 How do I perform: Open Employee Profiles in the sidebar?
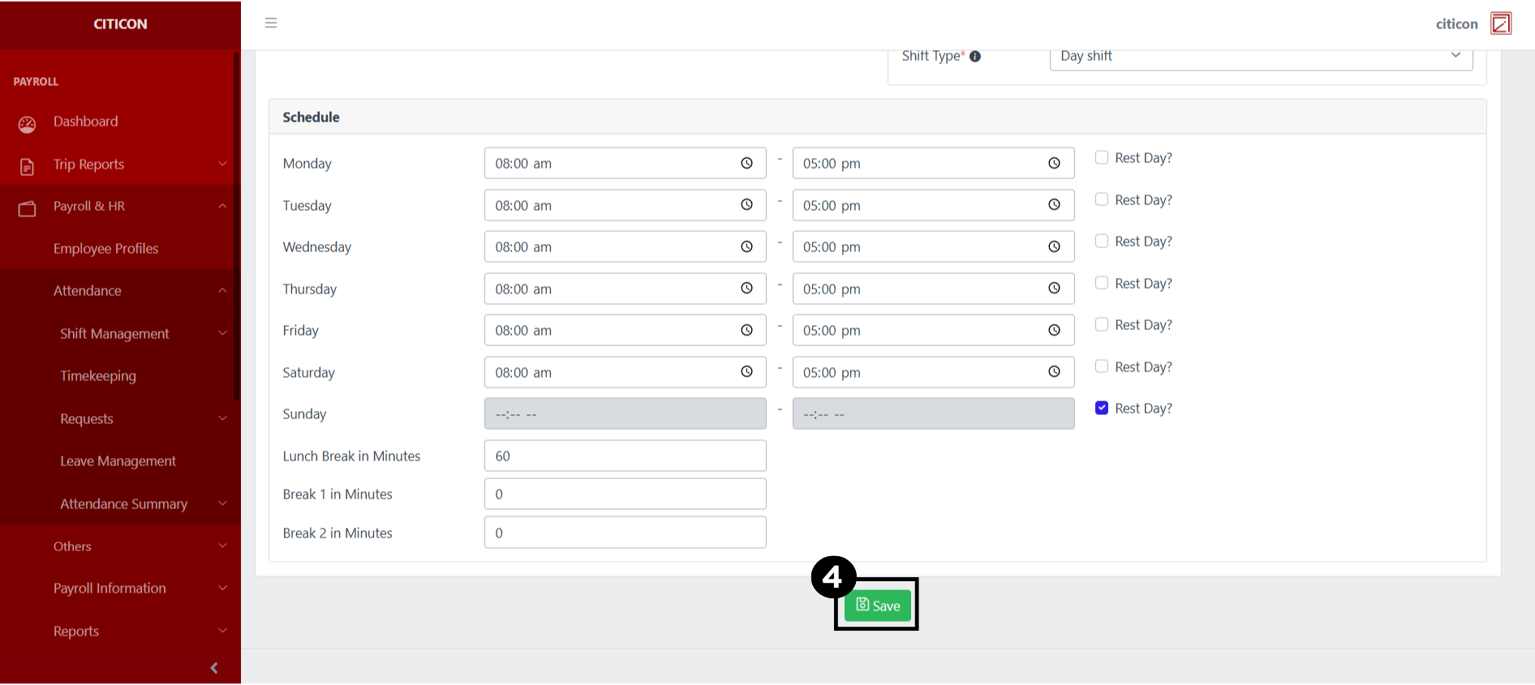tap(105, 249)
